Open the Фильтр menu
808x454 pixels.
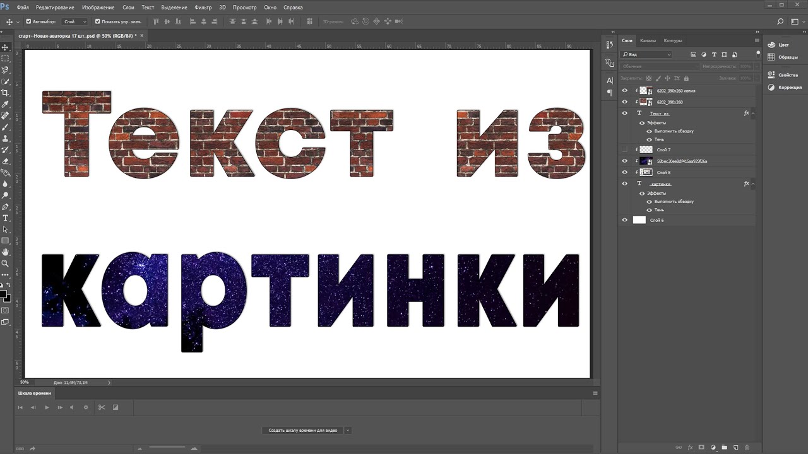pos(203,8)
